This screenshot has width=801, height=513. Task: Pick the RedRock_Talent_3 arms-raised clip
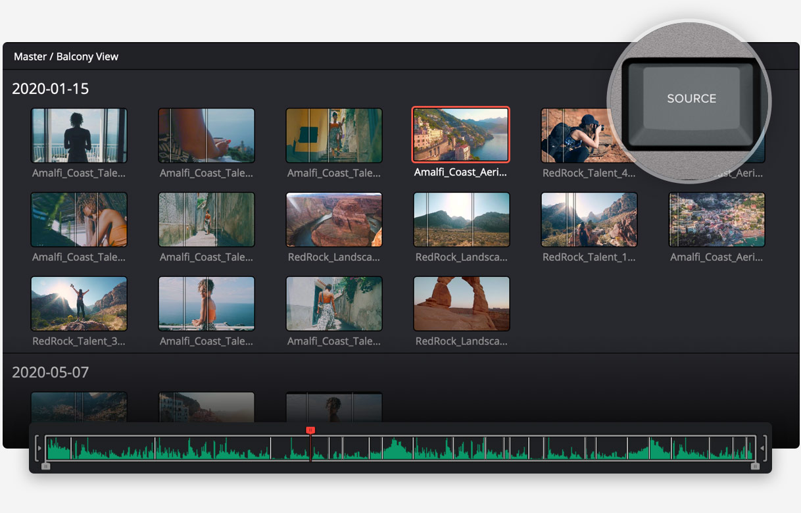[x=79, y=303]
